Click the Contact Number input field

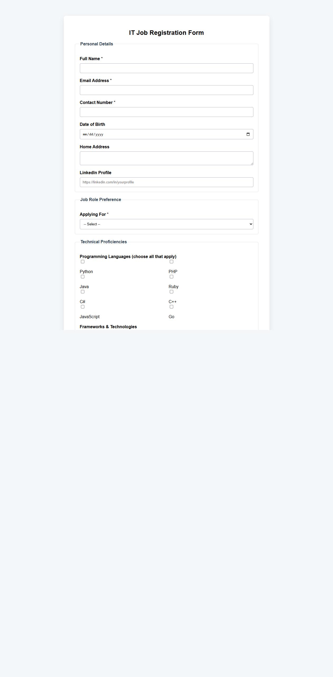[x=166, y=112]
